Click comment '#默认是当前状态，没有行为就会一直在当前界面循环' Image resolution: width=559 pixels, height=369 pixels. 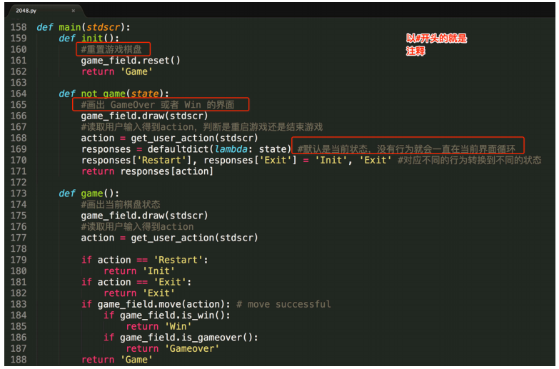coord(406,149)
